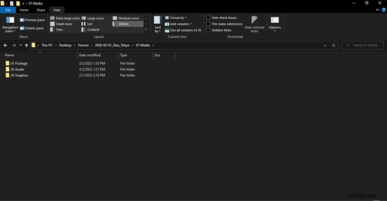Open address bar history dropdown

click(x=325, y=45)
